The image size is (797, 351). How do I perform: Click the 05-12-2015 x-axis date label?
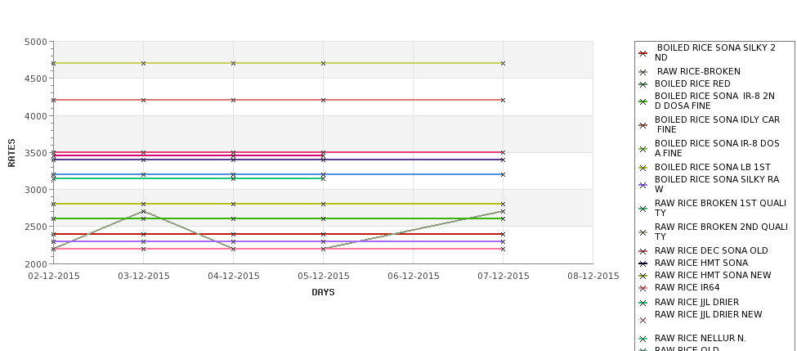pos(323,276)
